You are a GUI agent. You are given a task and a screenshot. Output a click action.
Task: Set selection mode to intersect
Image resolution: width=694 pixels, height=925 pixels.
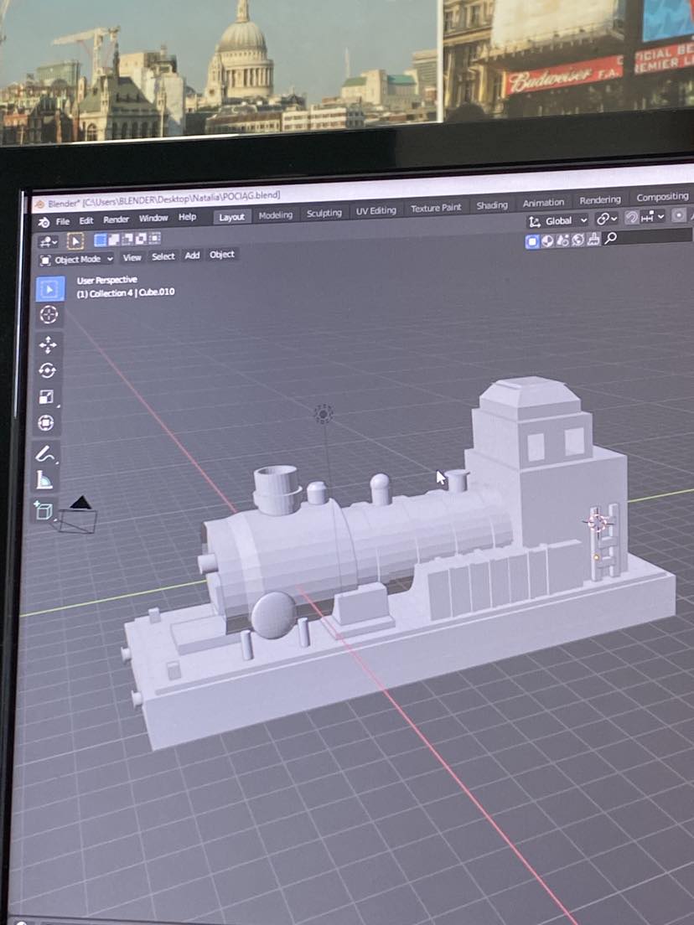tap(154, 238)
